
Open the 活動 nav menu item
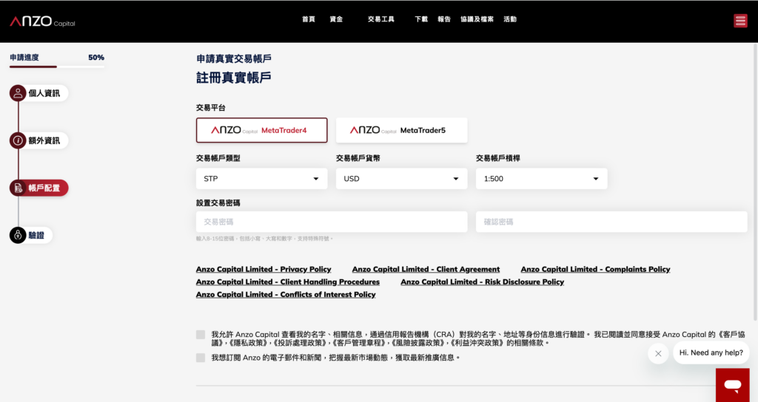[510, 19]
